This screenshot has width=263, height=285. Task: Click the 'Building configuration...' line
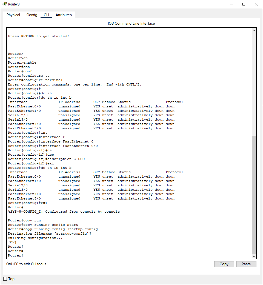[35, 238]
